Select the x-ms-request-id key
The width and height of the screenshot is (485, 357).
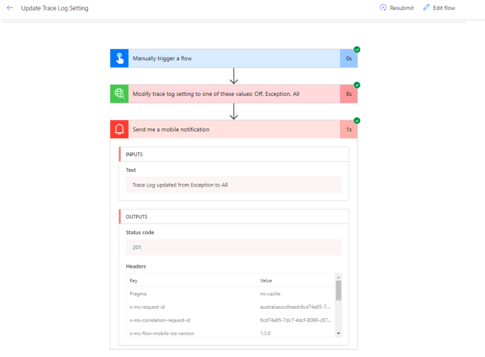(147, 307)
